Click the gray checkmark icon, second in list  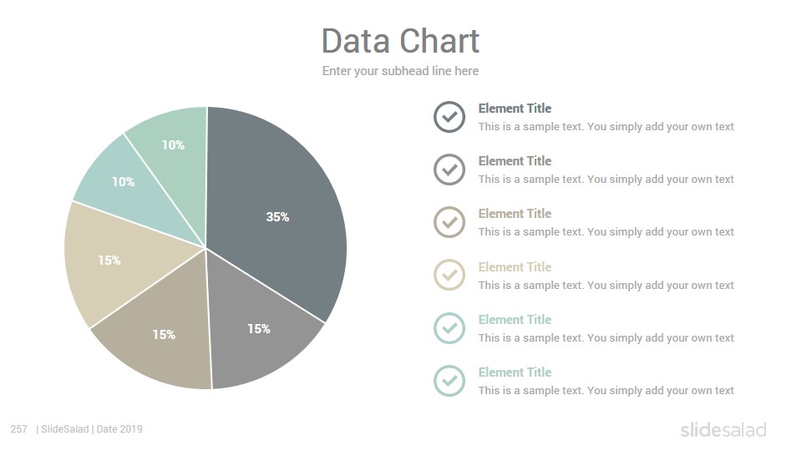[x=449, y=170]
